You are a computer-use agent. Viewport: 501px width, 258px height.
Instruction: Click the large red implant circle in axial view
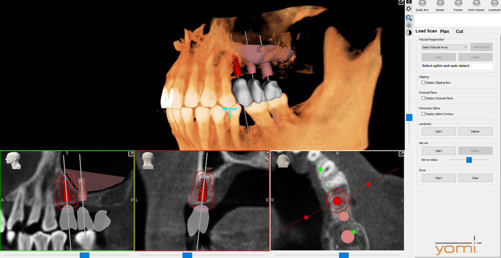337,200
